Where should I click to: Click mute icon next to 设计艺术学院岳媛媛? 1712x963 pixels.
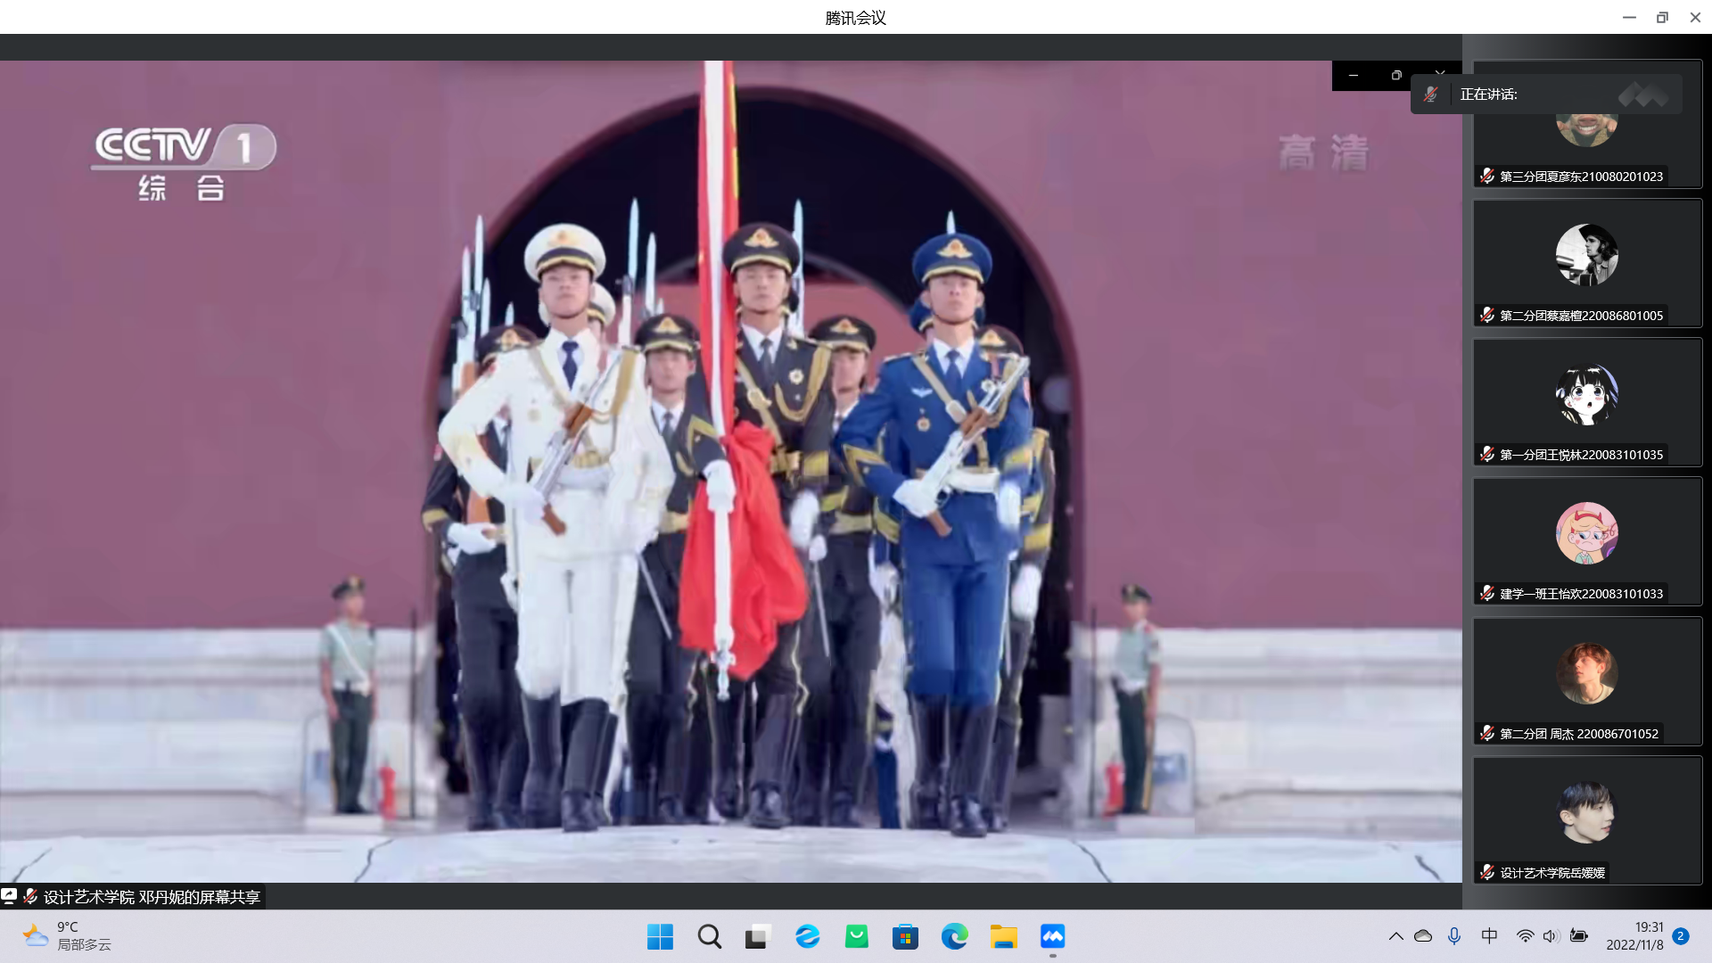tap(1486, 872)
